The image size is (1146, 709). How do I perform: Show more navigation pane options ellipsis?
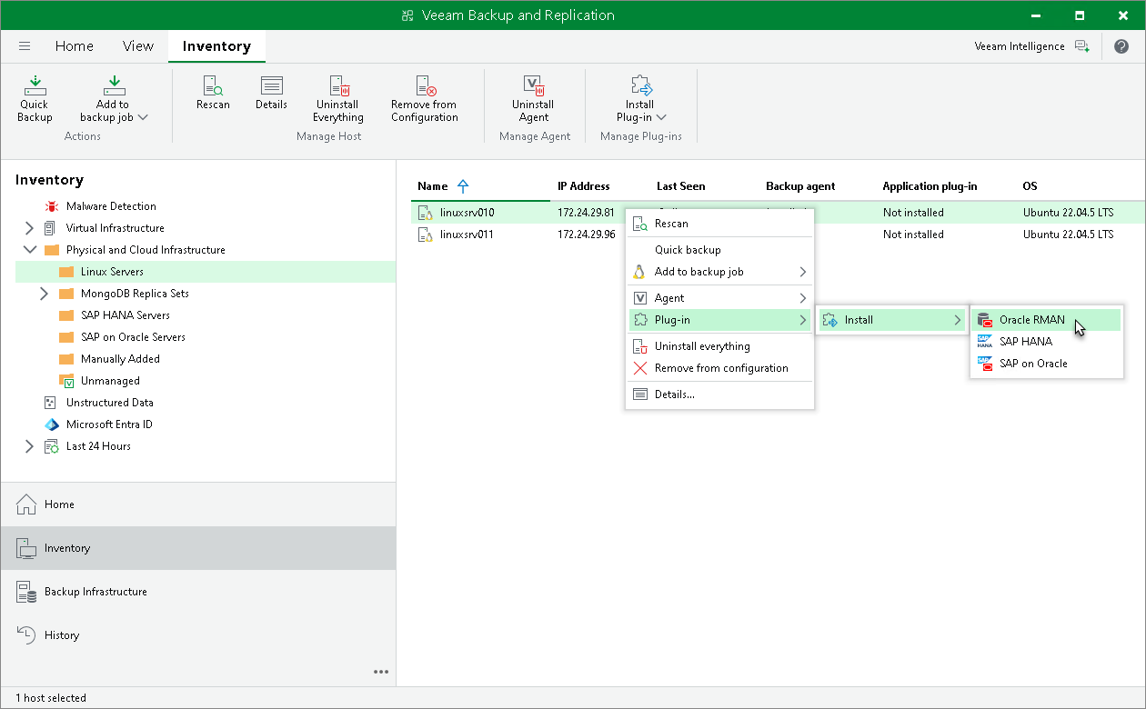point(381,672)
